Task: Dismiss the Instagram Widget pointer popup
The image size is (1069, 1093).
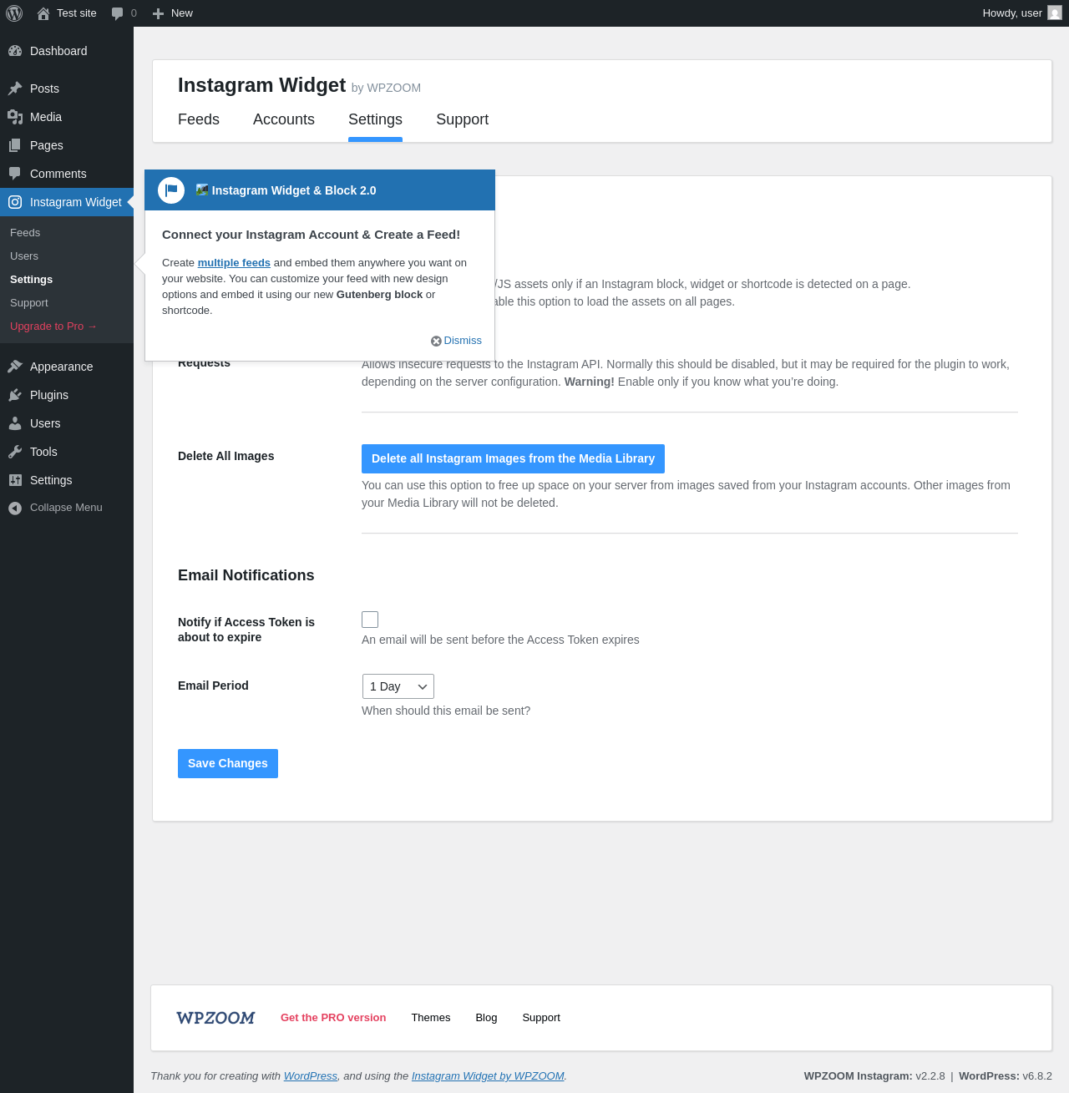Action: (457, 341)
